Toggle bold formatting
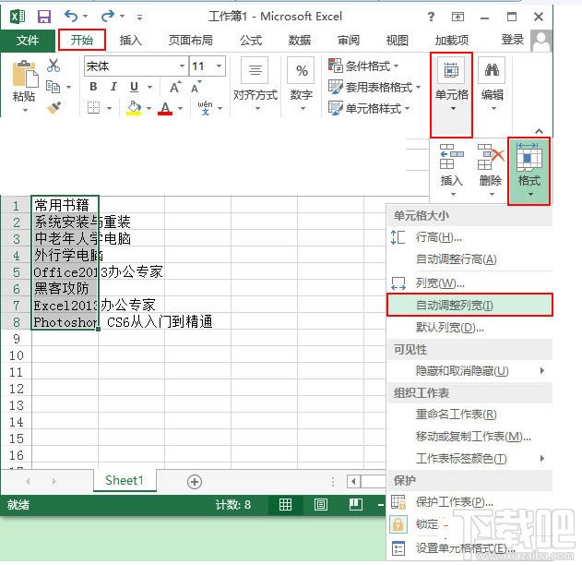582x565 pixels. tap(93, 87)
